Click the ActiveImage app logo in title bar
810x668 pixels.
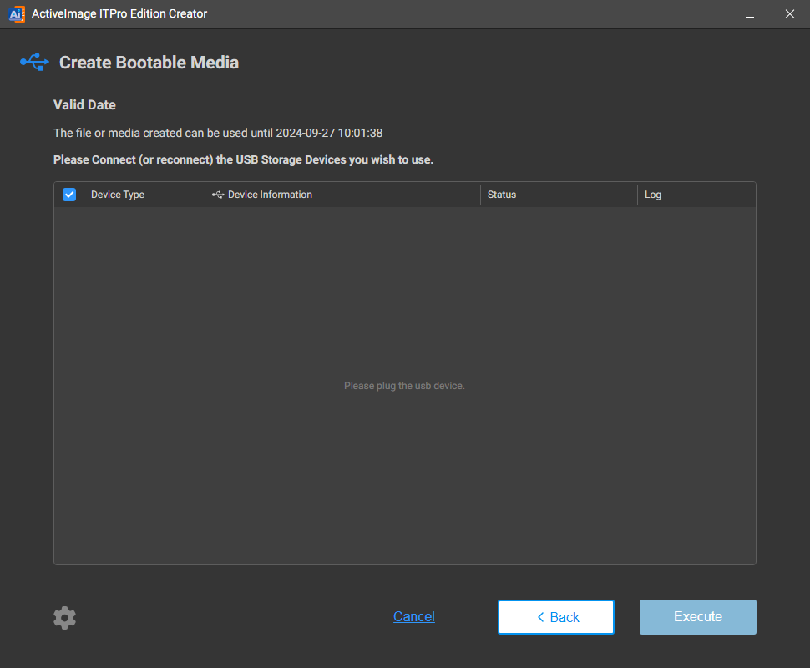click(x=17, y=13)
